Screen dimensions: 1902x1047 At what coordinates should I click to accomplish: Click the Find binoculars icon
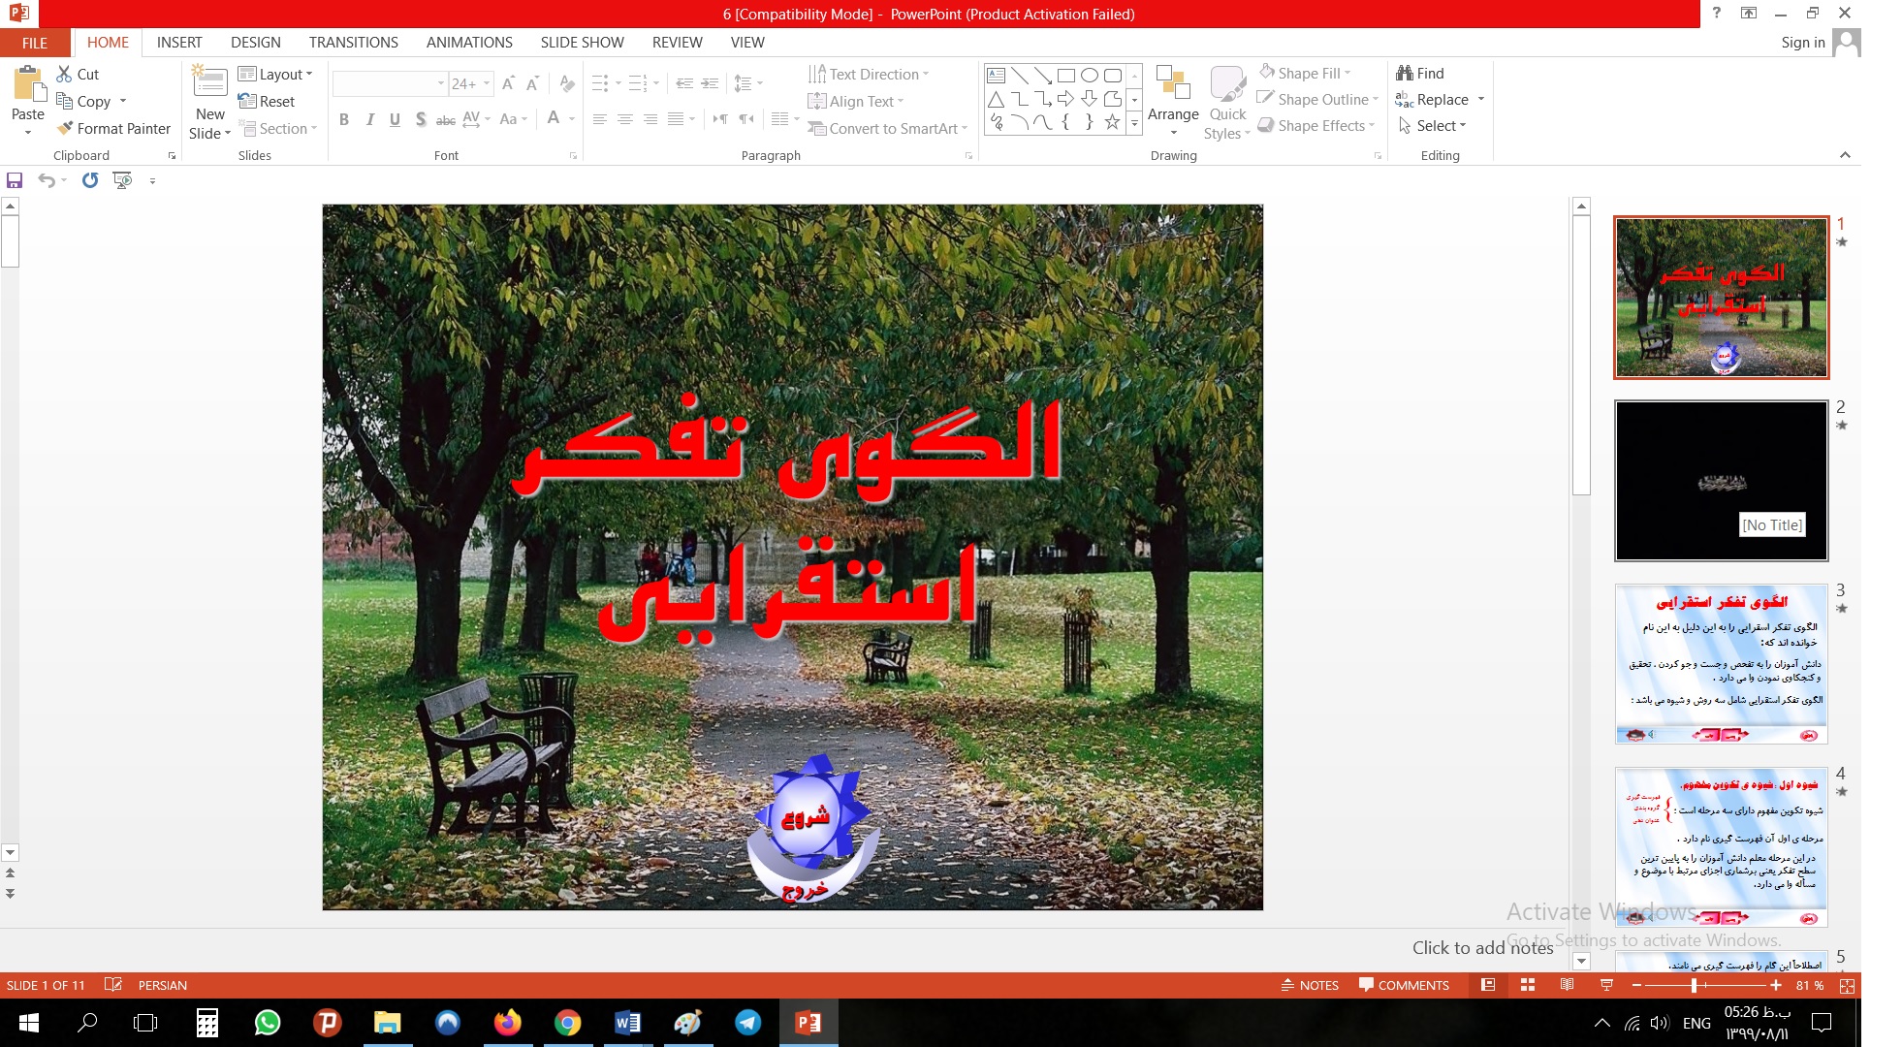tap(1405, 73)
